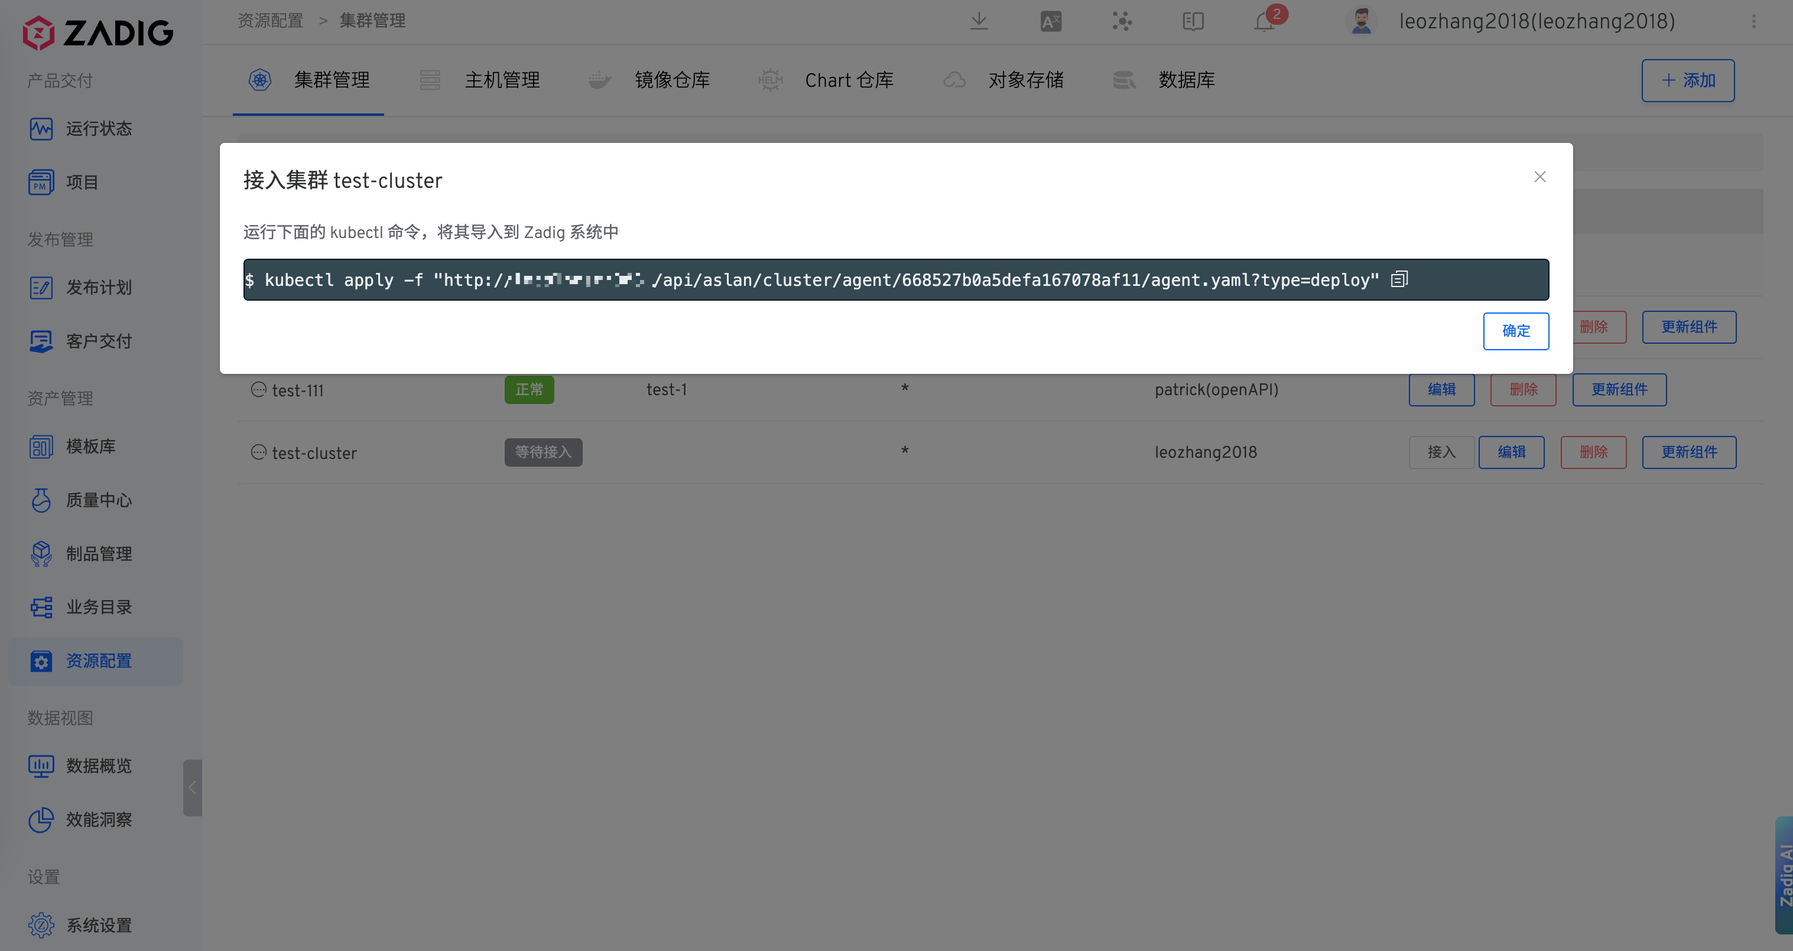Confirm with the 确定 button
The width and height of the screenshot is (1793, 951).
pos(1515,331)
